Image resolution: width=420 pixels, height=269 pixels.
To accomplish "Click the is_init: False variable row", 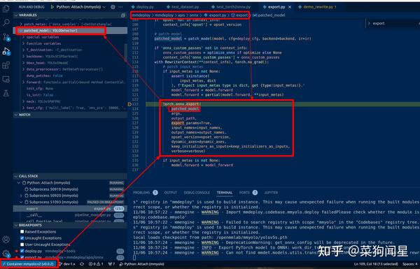I will tap(70, 95).
